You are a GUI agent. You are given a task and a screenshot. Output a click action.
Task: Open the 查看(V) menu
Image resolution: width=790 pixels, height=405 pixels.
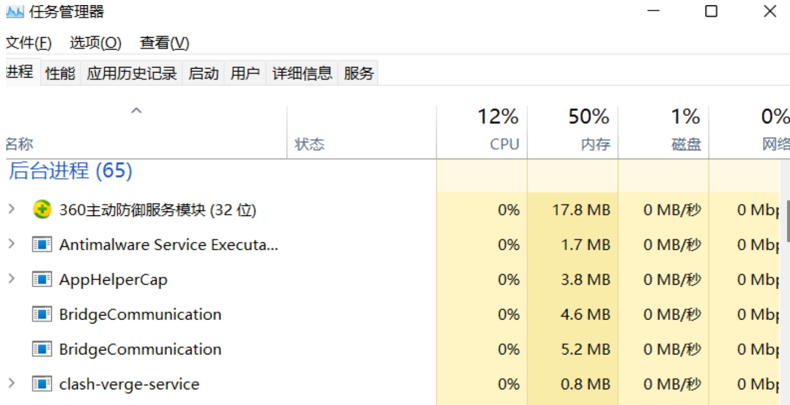pos(165,43)
